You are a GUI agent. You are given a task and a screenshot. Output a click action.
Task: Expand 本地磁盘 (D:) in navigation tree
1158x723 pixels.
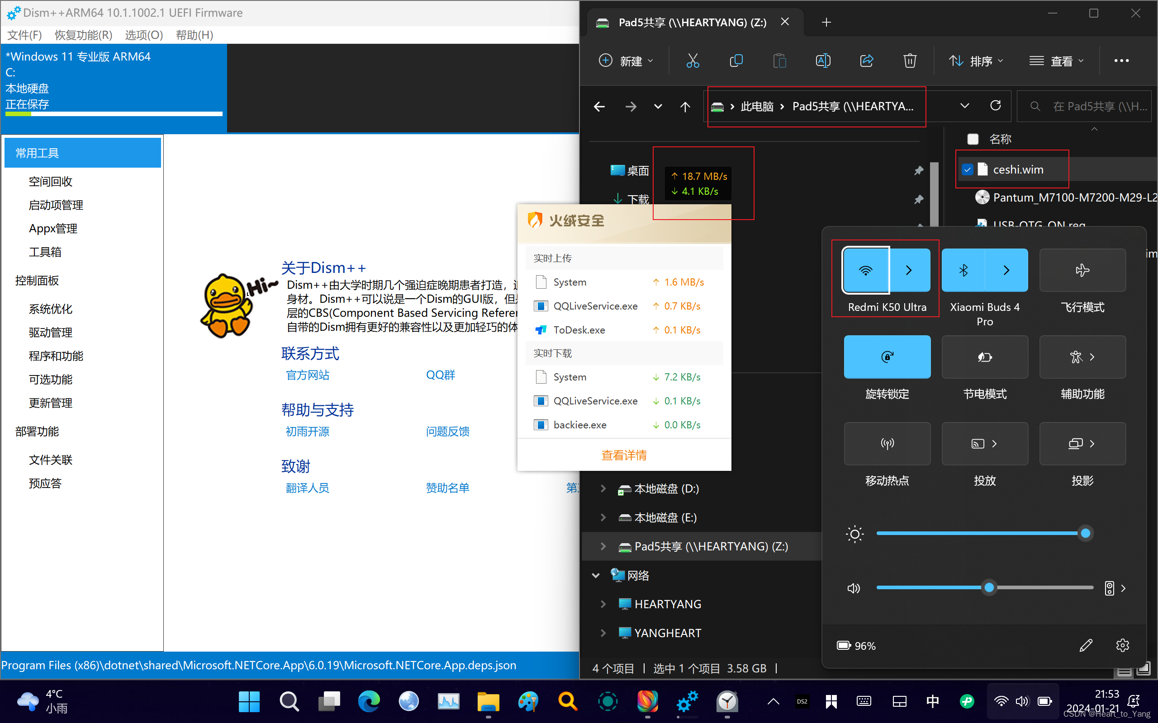click(x=603, y=488)
